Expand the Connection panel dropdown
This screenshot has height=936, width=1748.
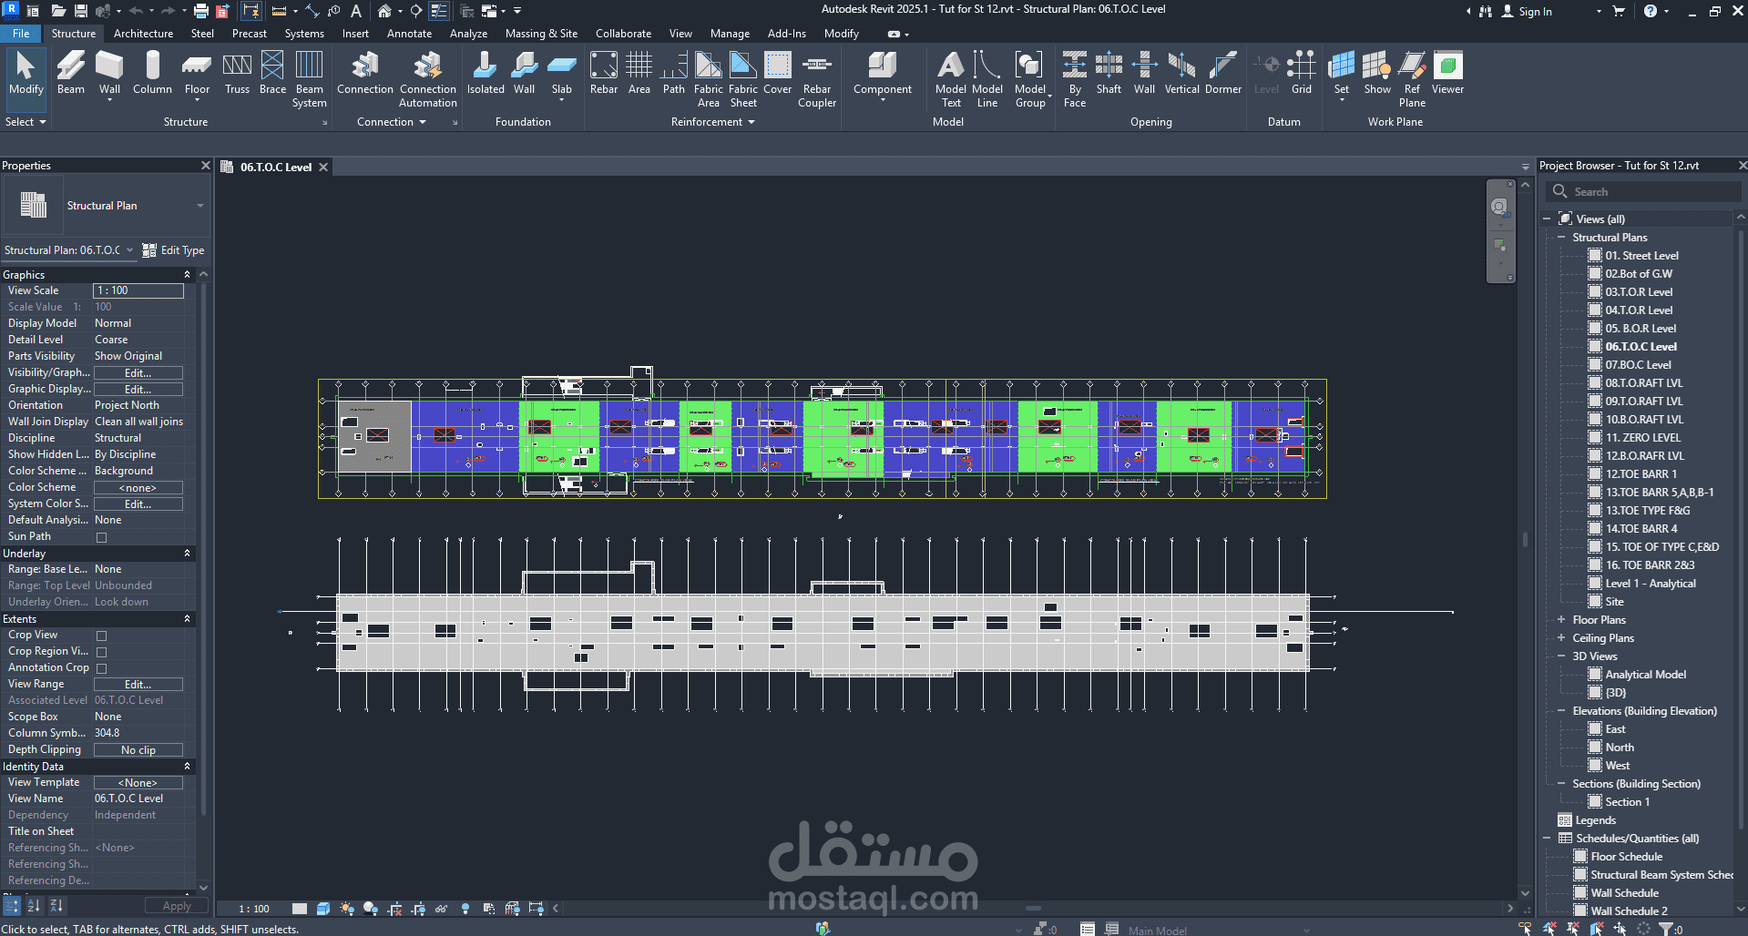coord(392,122)
